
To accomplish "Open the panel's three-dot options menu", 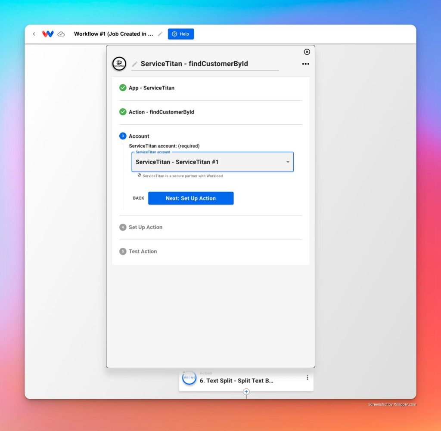I will tap(305, 64).
